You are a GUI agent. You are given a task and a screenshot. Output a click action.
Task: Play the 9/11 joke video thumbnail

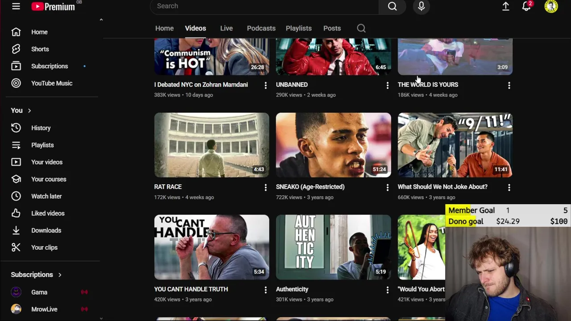(x=455, y=145)
